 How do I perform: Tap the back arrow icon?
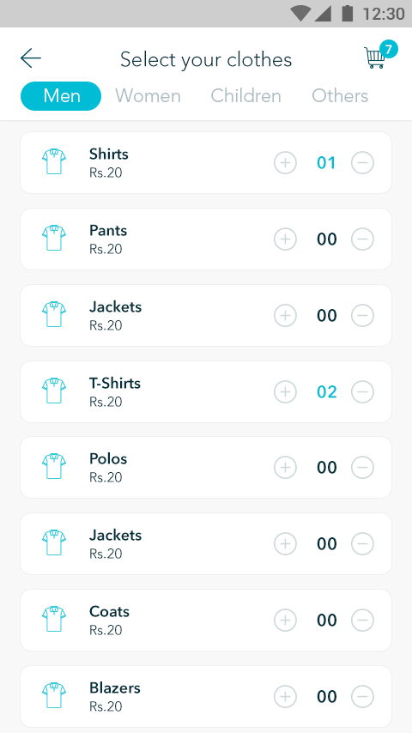pyautogui.click(x=31, y=58)
